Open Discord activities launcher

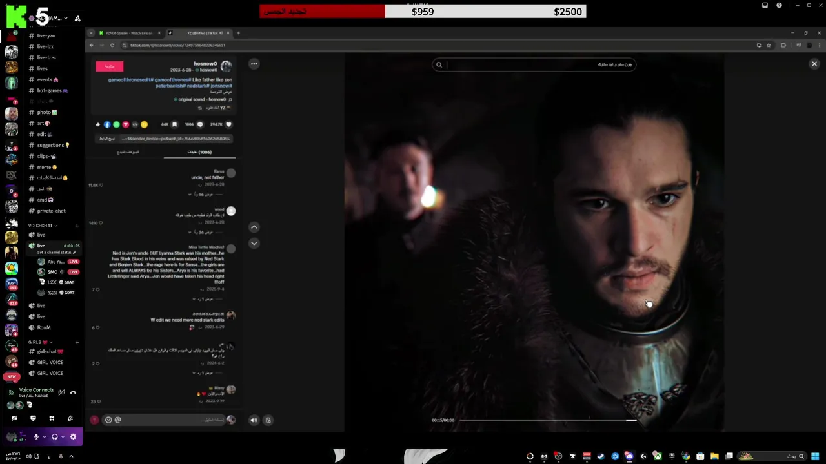(52, 418)
